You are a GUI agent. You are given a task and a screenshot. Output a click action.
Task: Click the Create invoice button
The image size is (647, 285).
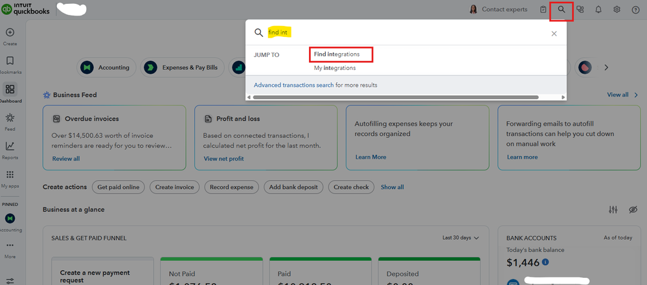pos(174,187)
